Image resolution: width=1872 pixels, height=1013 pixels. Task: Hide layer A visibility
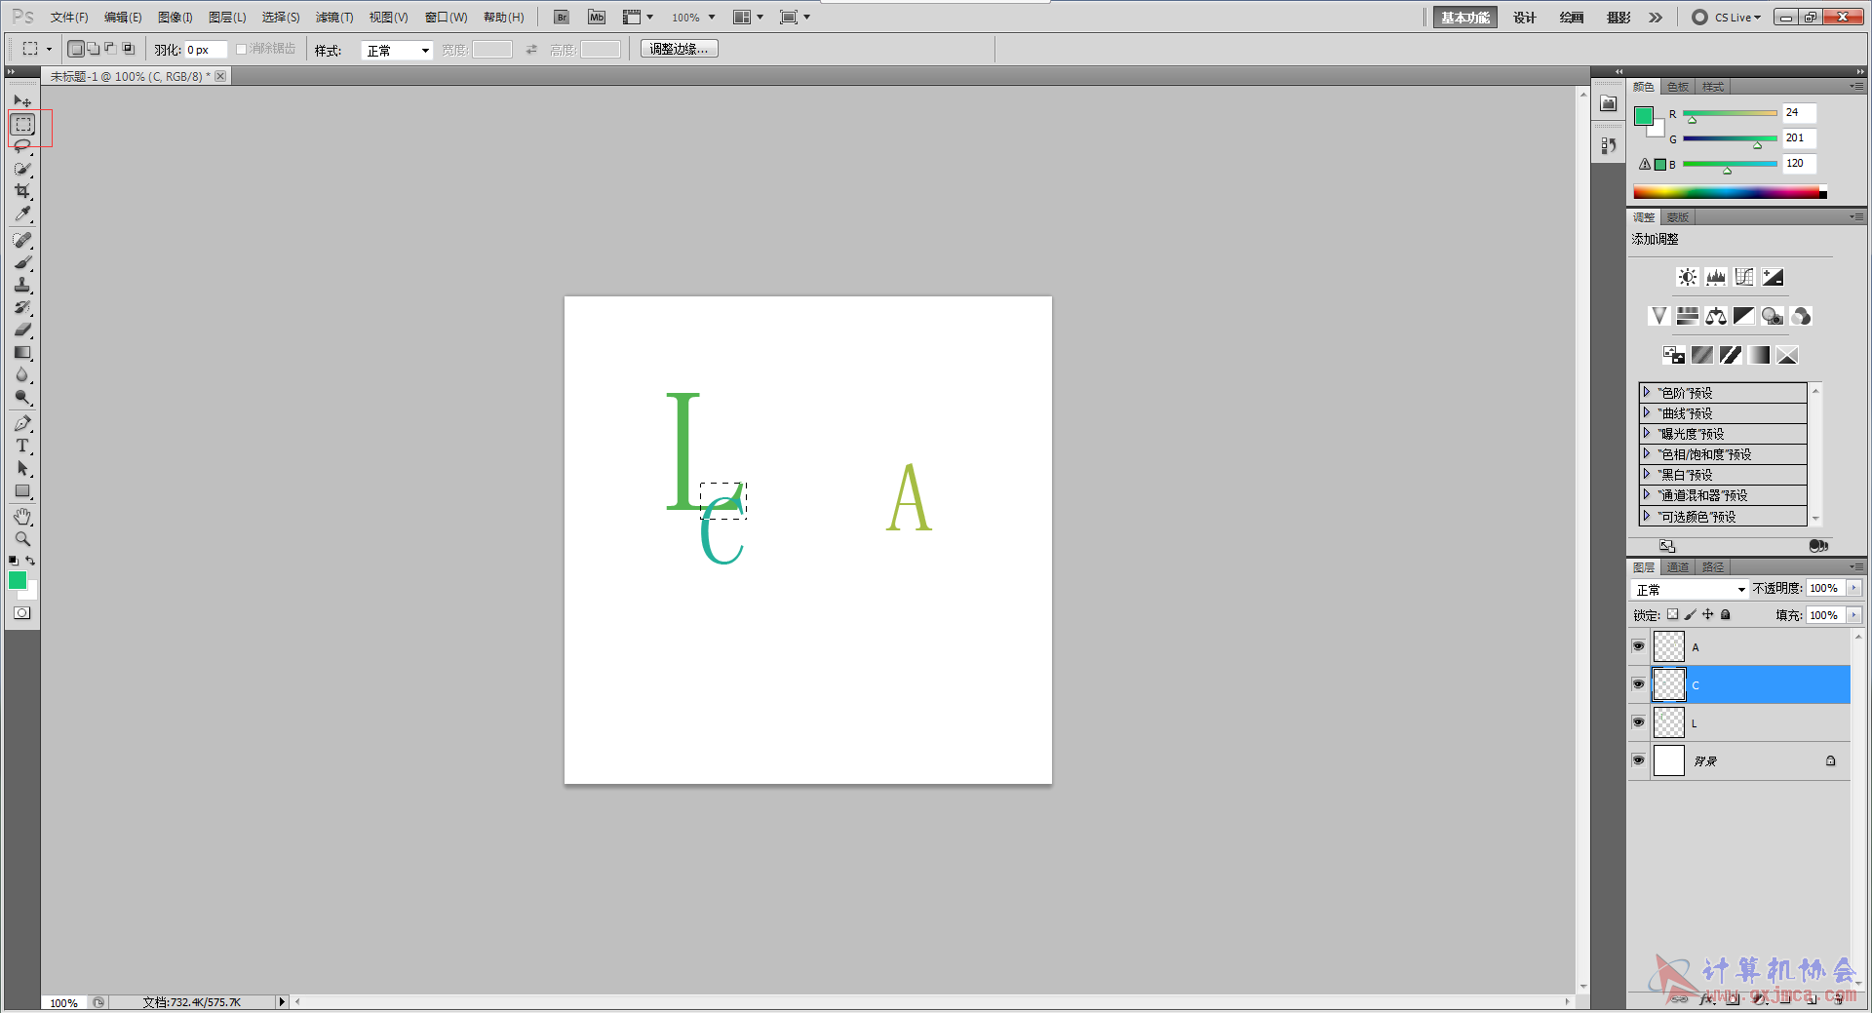[x=1638, y=646]
